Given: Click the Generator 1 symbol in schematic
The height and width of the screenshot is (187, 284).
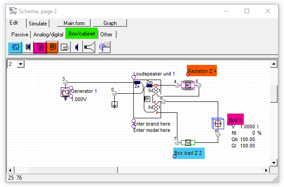Looking at the screenshot, I should 65,93.
